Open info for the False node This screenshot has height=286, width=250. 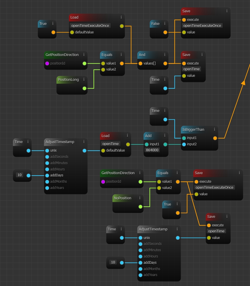[x=164, y=24]
